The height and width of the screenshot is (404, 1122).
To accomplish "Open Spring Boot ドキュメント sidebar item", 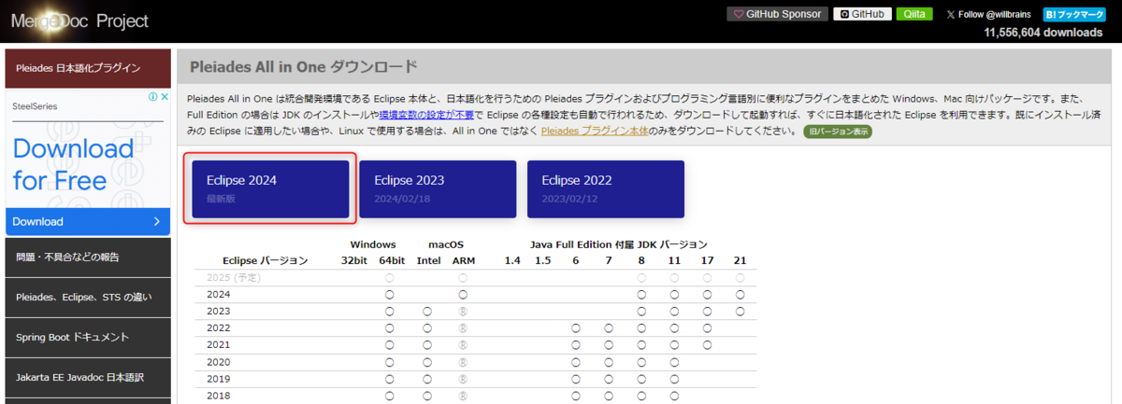I will click(88, 337).
